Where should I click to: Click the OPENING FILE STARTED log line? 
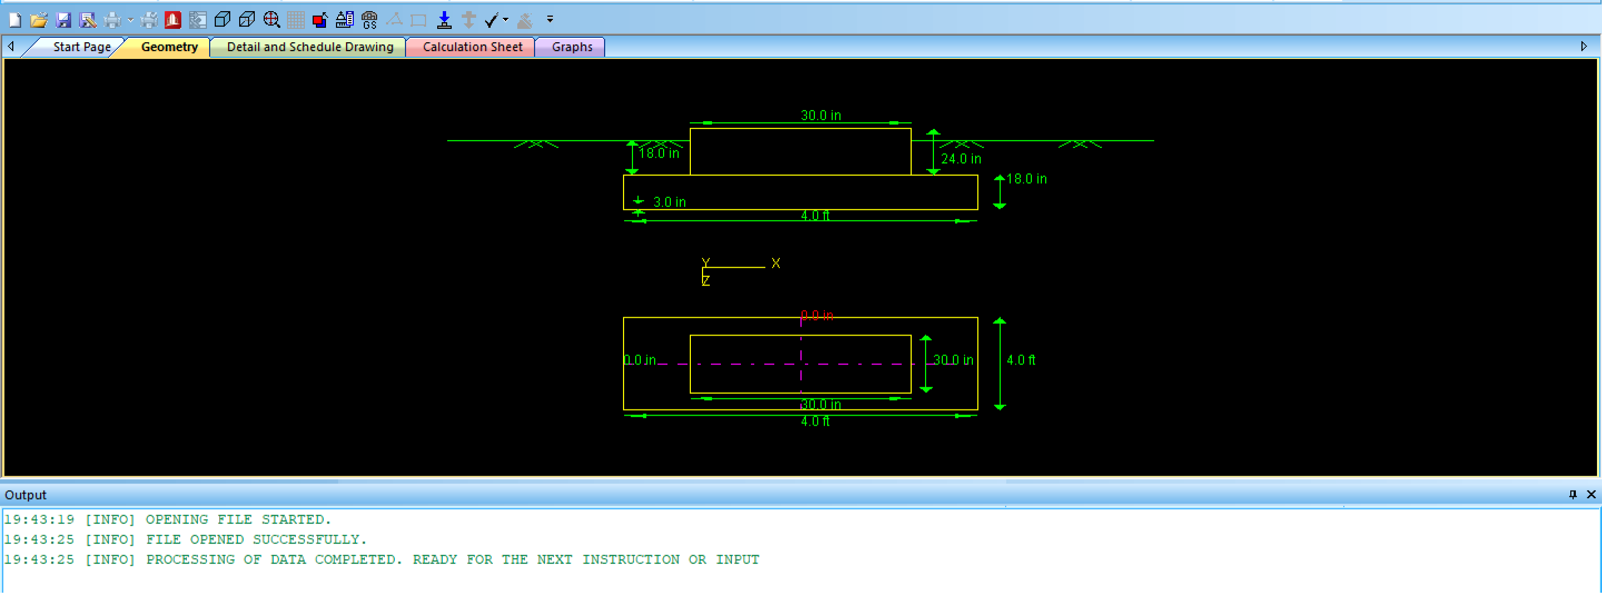click(x=167, y=521)
